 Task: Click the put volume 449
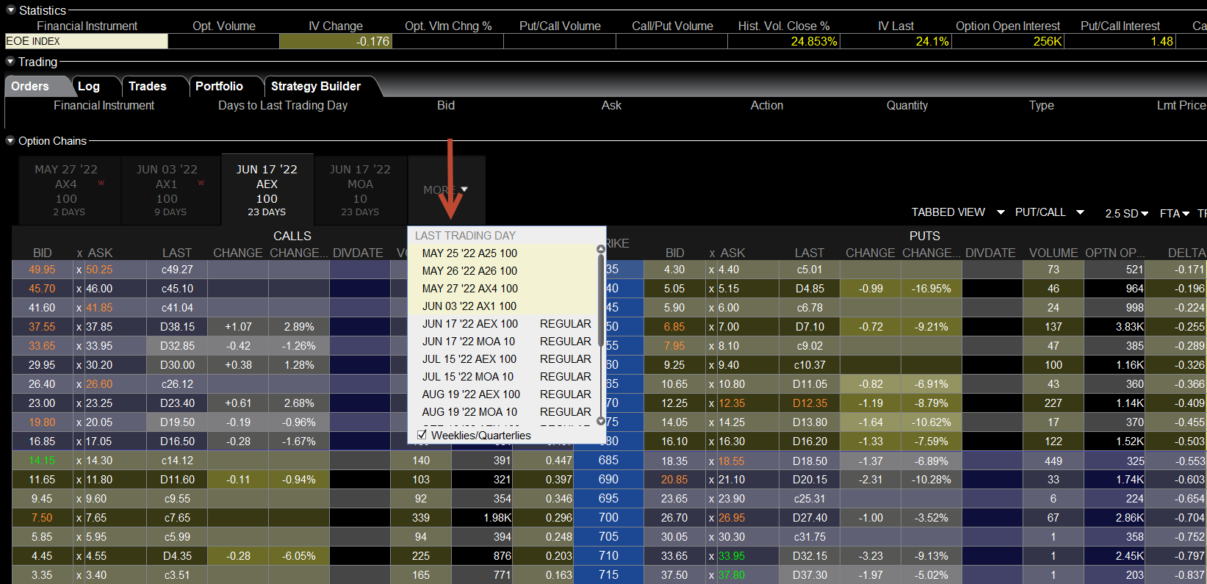click(1053, 461)
